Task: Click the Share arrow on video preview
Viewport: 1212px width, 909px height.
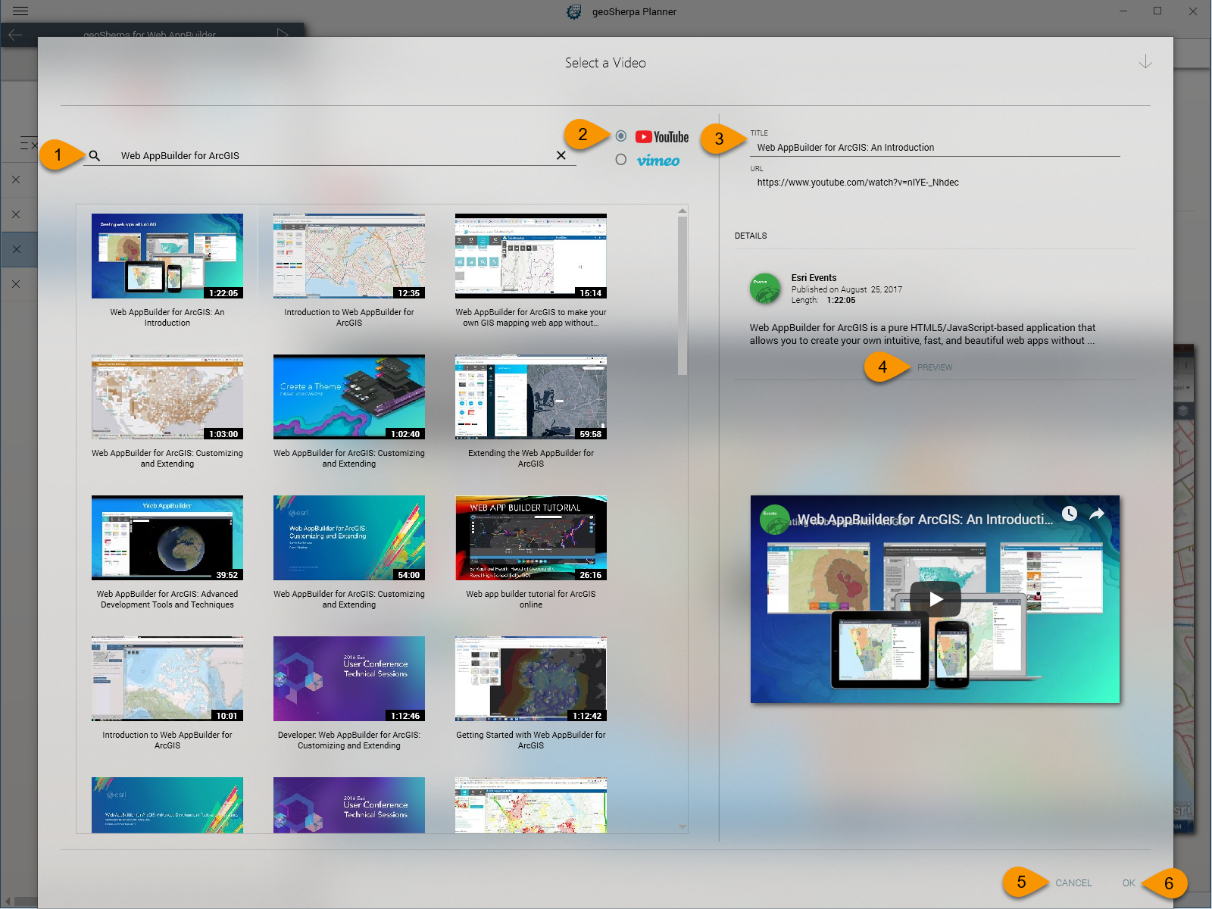Action: pos(1097,514)
